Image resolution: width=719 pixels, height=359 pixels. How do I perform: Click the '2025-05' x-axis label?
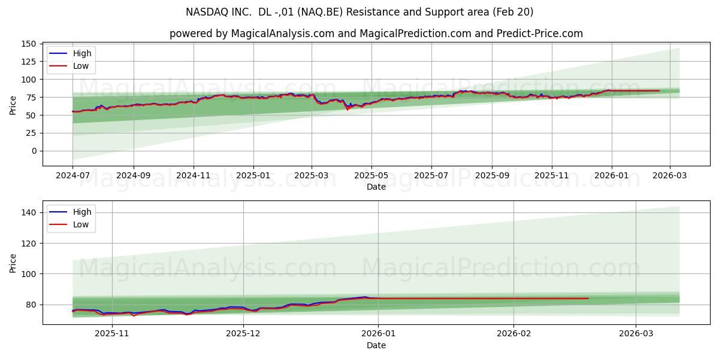(371, 177)
